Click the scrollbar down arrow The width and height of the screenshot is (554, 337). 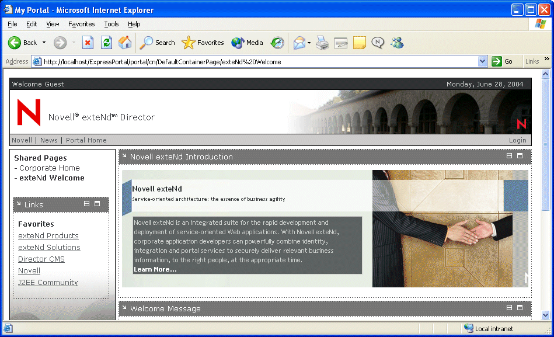pos(545,315)
